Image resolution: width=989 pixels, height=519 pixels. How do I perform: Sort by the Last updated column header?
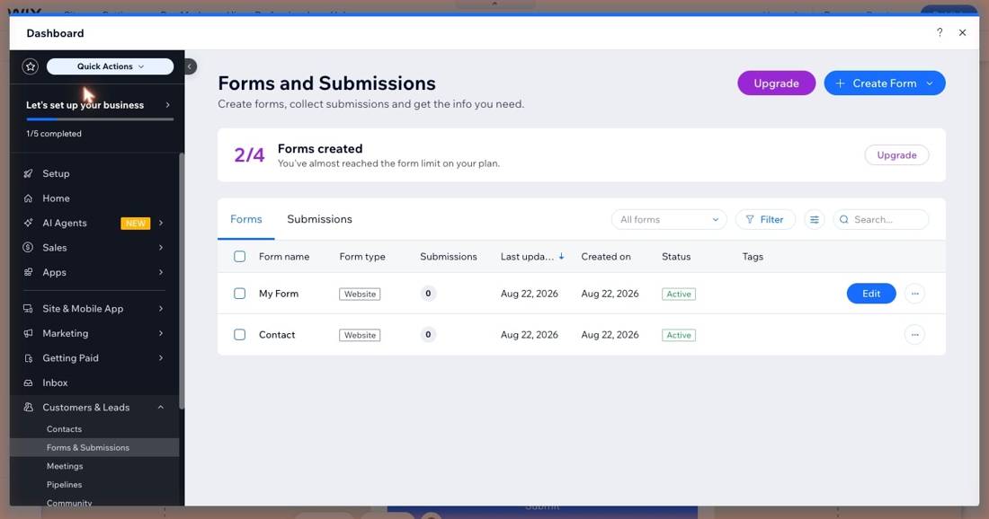[531, 256]
